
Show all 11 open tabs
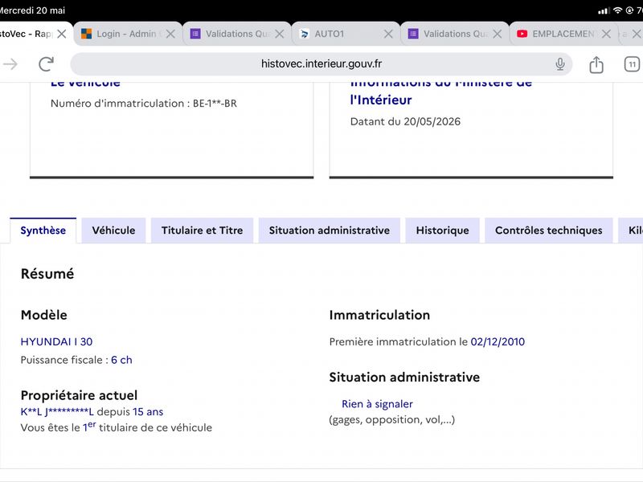632,64
